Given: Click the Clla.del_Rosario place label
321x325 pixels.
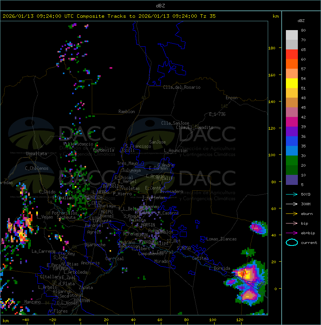Looking at the screenshot, I should point(182,87).
